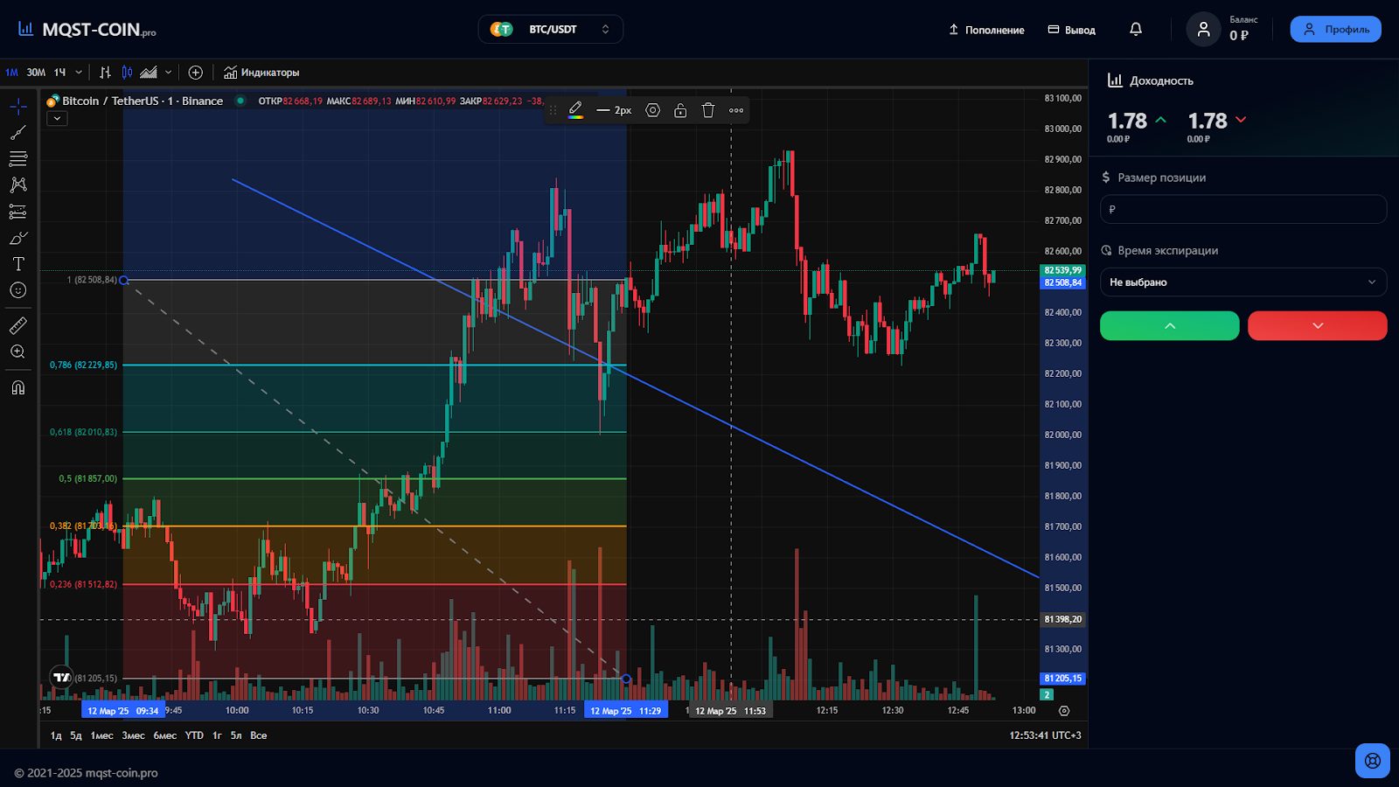The height and width of the screenshot is (787, 1399).
Task: Set chart range to Все
Action: (x=259, y=735)
